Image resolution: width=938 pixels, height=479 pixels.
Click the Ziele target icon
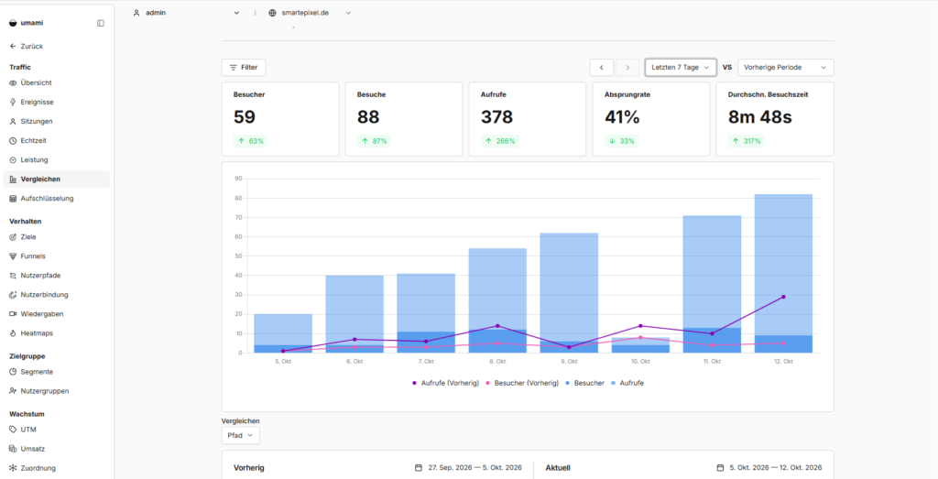click(13, 237)
